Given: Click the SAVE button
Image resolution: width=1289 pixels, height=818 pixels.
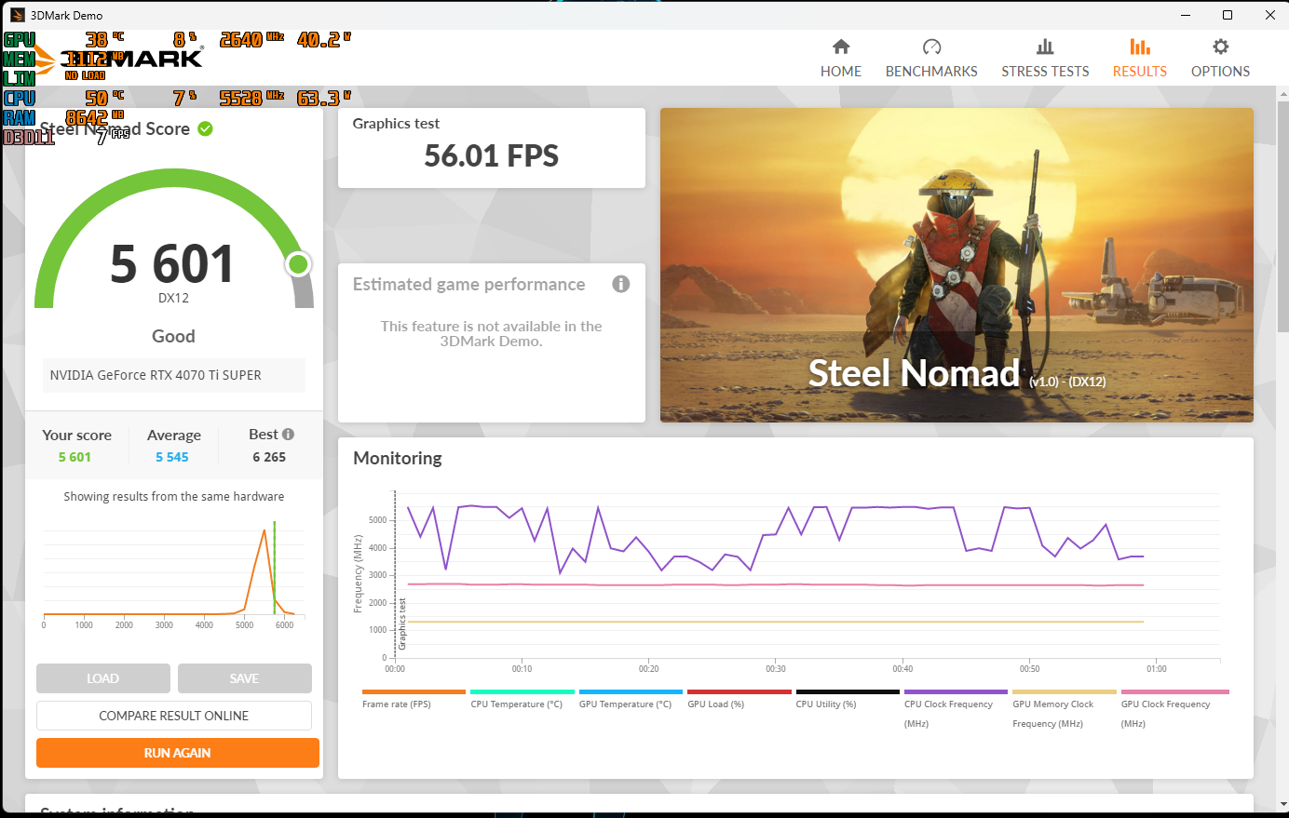Looking at the screenshot, I should 245,678.
